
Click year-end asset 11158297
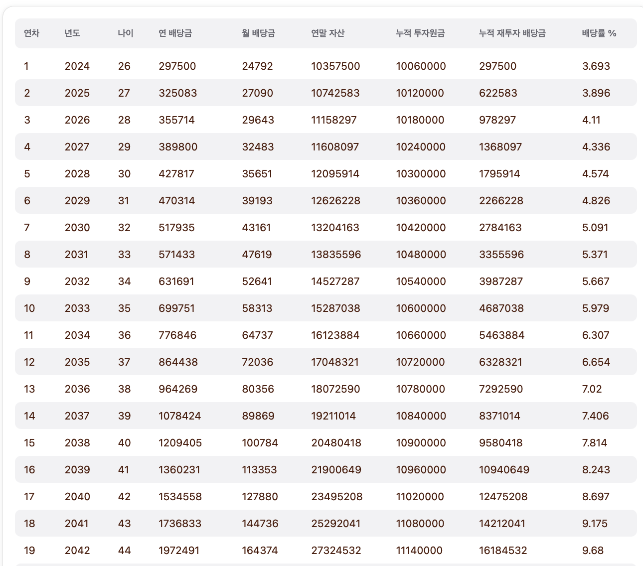pos(334,120)
